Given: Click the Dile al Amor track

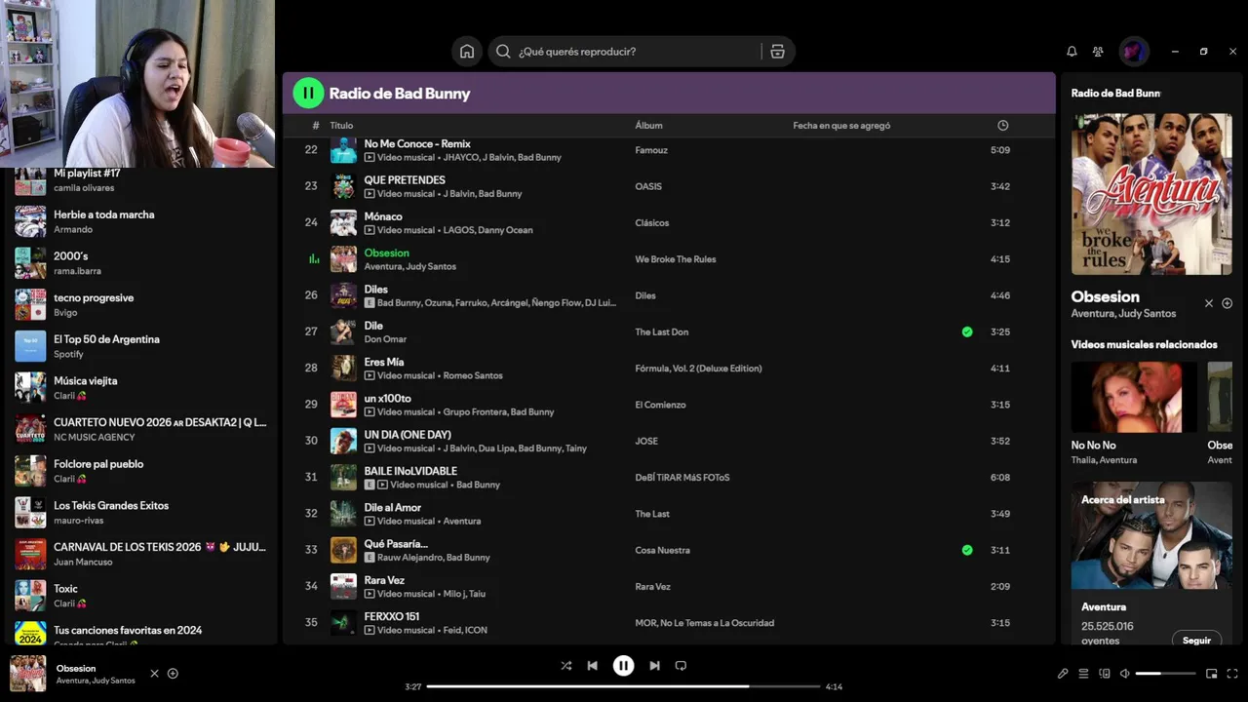Looking at the screenshot, I should point(393,508).
